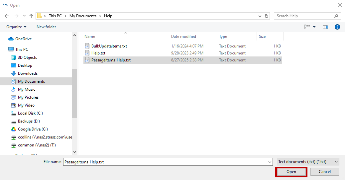The width and height of the screenshot is (345, 180).
Task: Open the view options dropdown arrow
Action: pos(314,27)
